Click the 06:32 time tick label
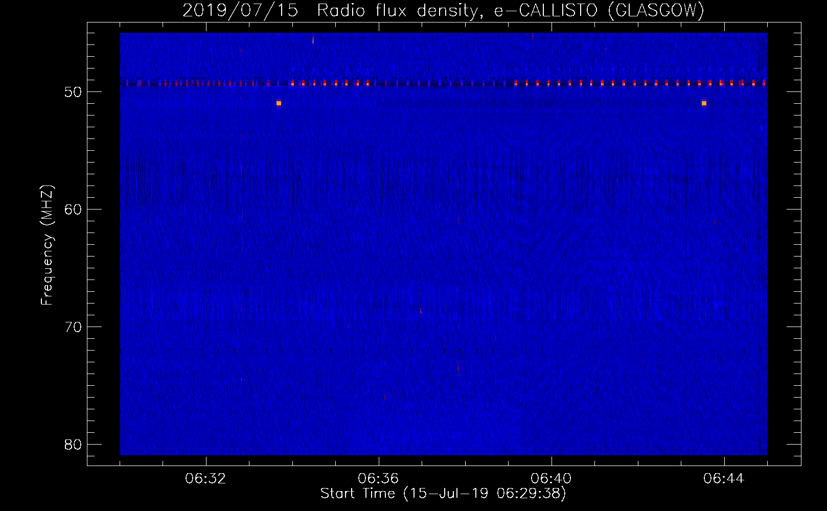Viewport: 827px width, 511px height. (205, 479)
